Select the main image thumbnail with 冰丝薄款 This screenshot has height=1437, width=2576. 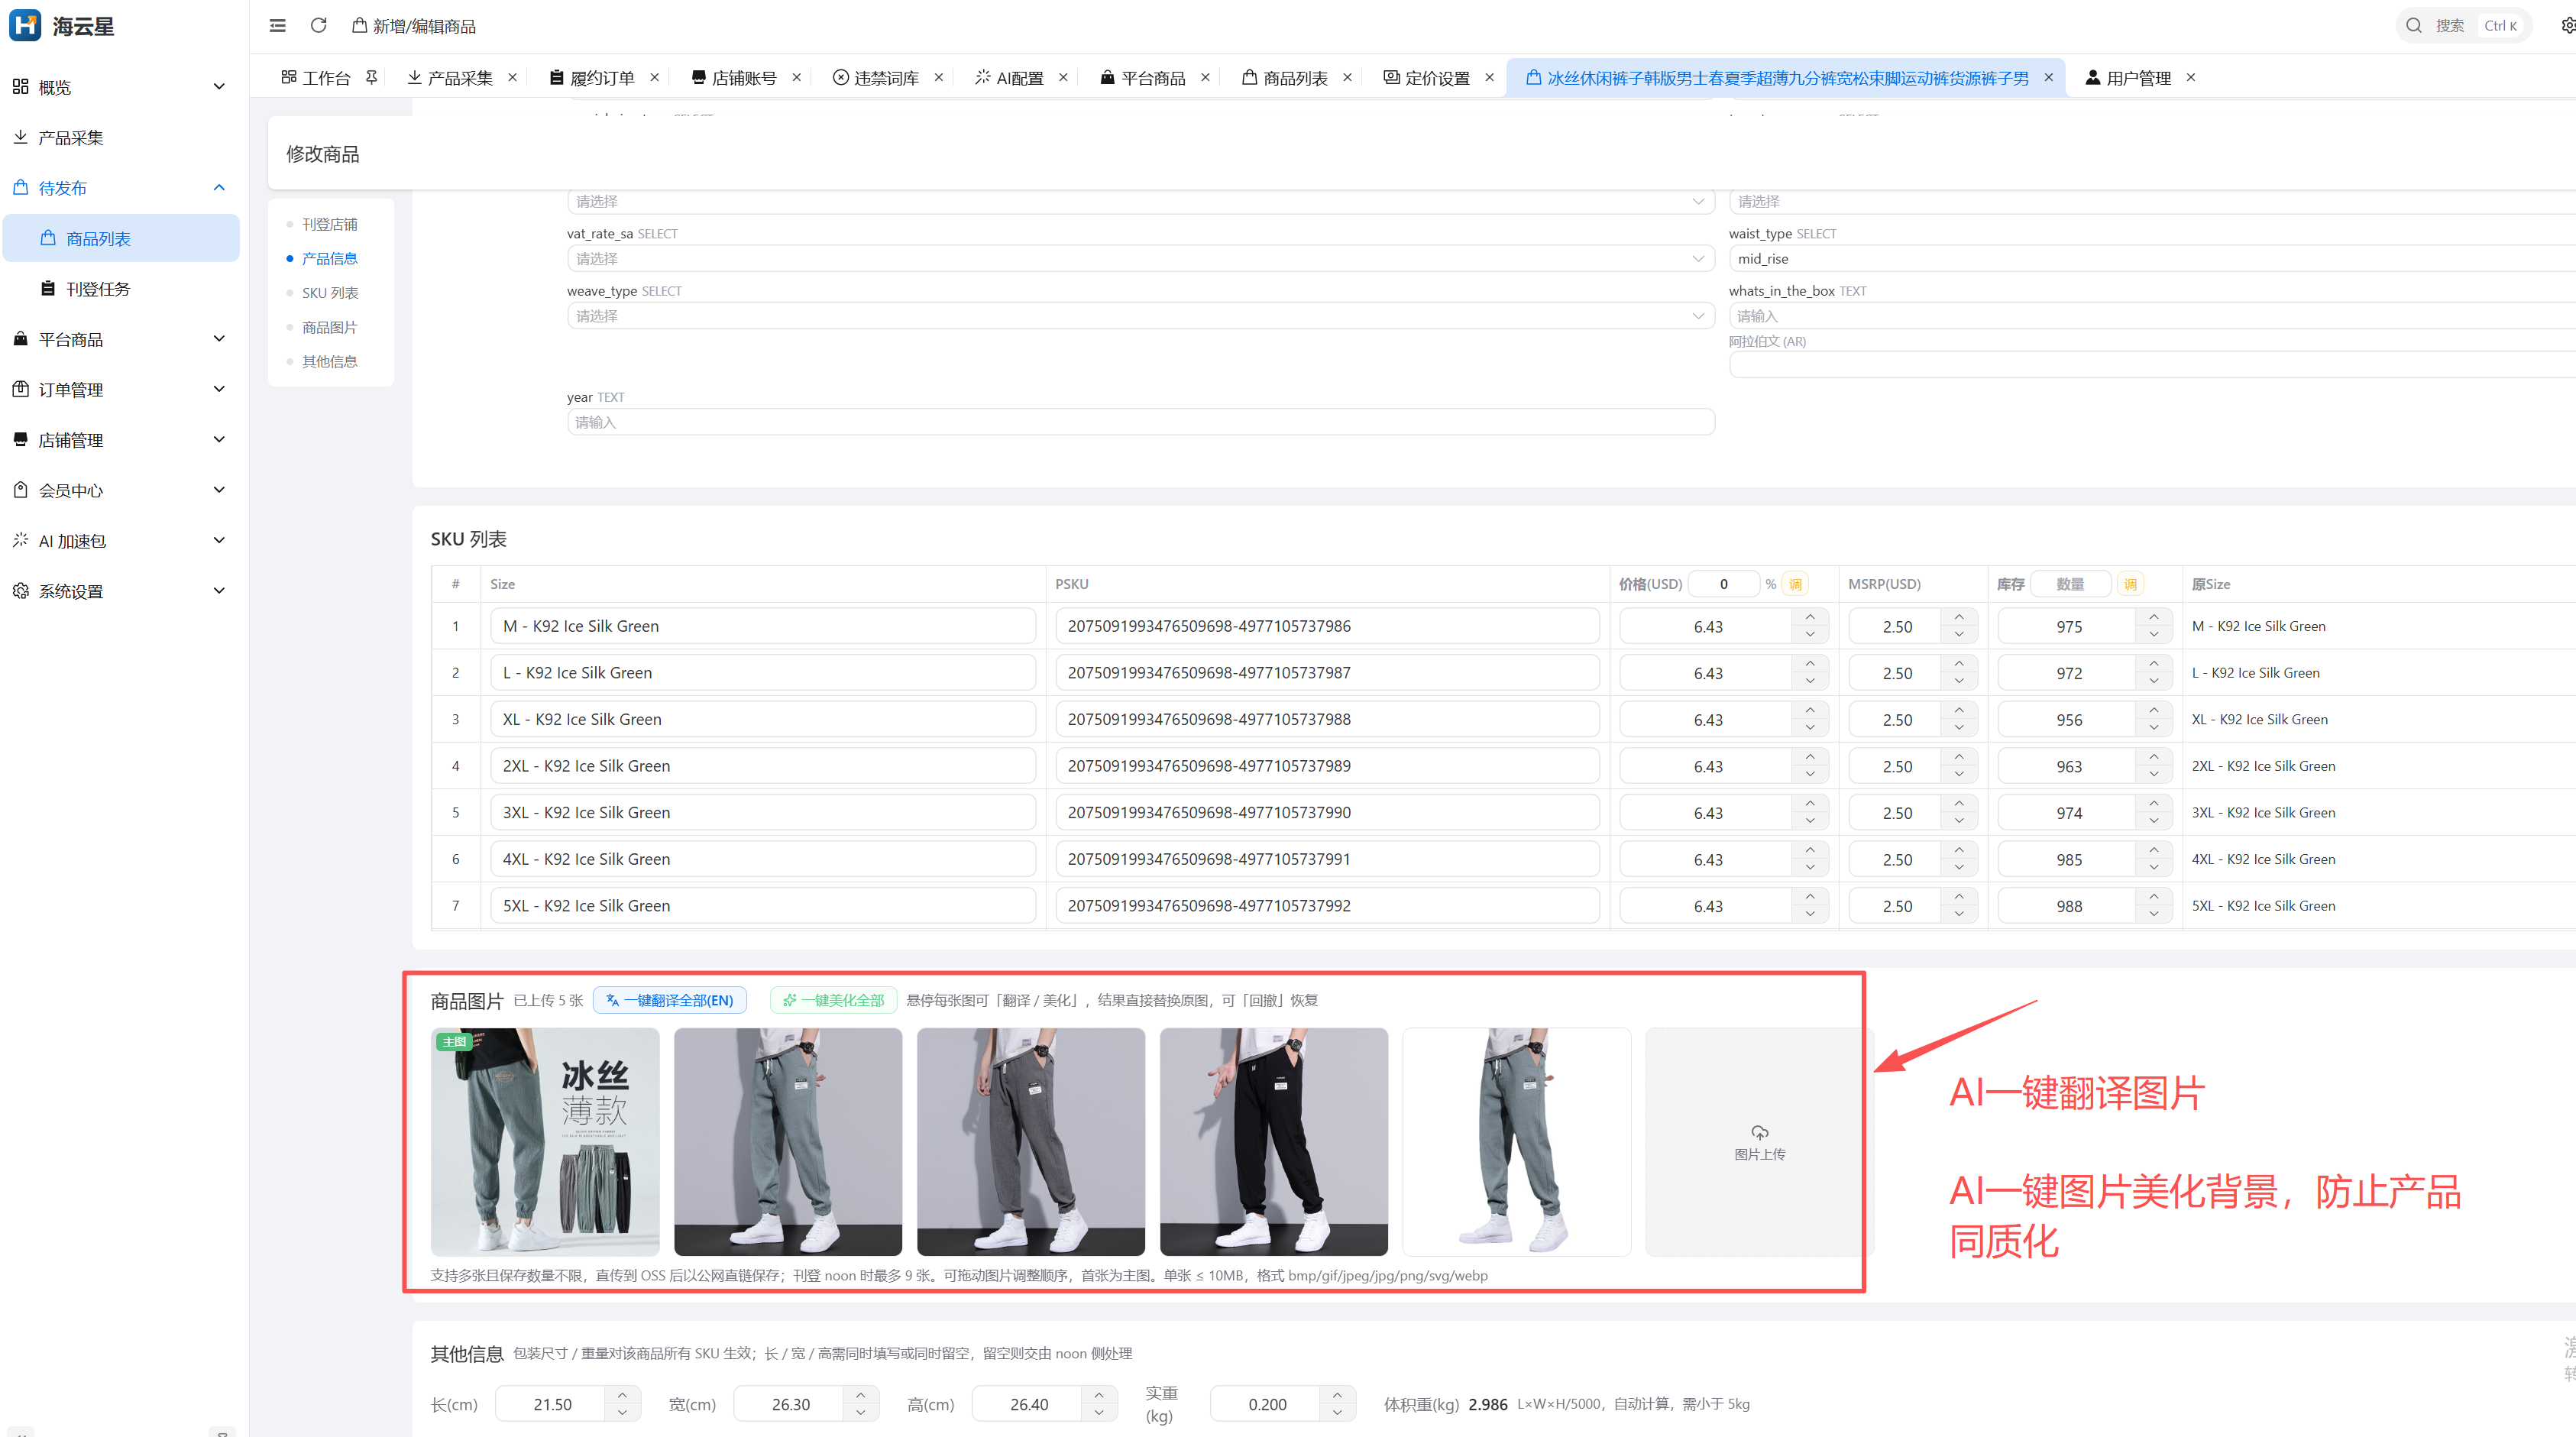point(545,1142)
